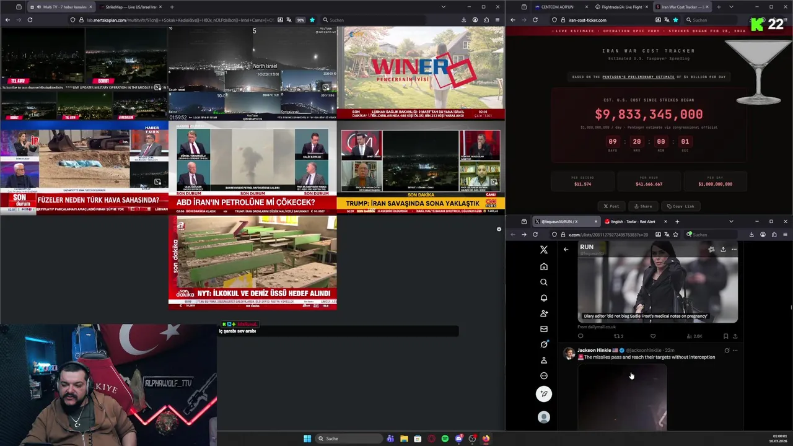Toggle bookmark star on X page
Image resolution: width=793 pixels, height=446 pixels.
[x=675, y=235]
